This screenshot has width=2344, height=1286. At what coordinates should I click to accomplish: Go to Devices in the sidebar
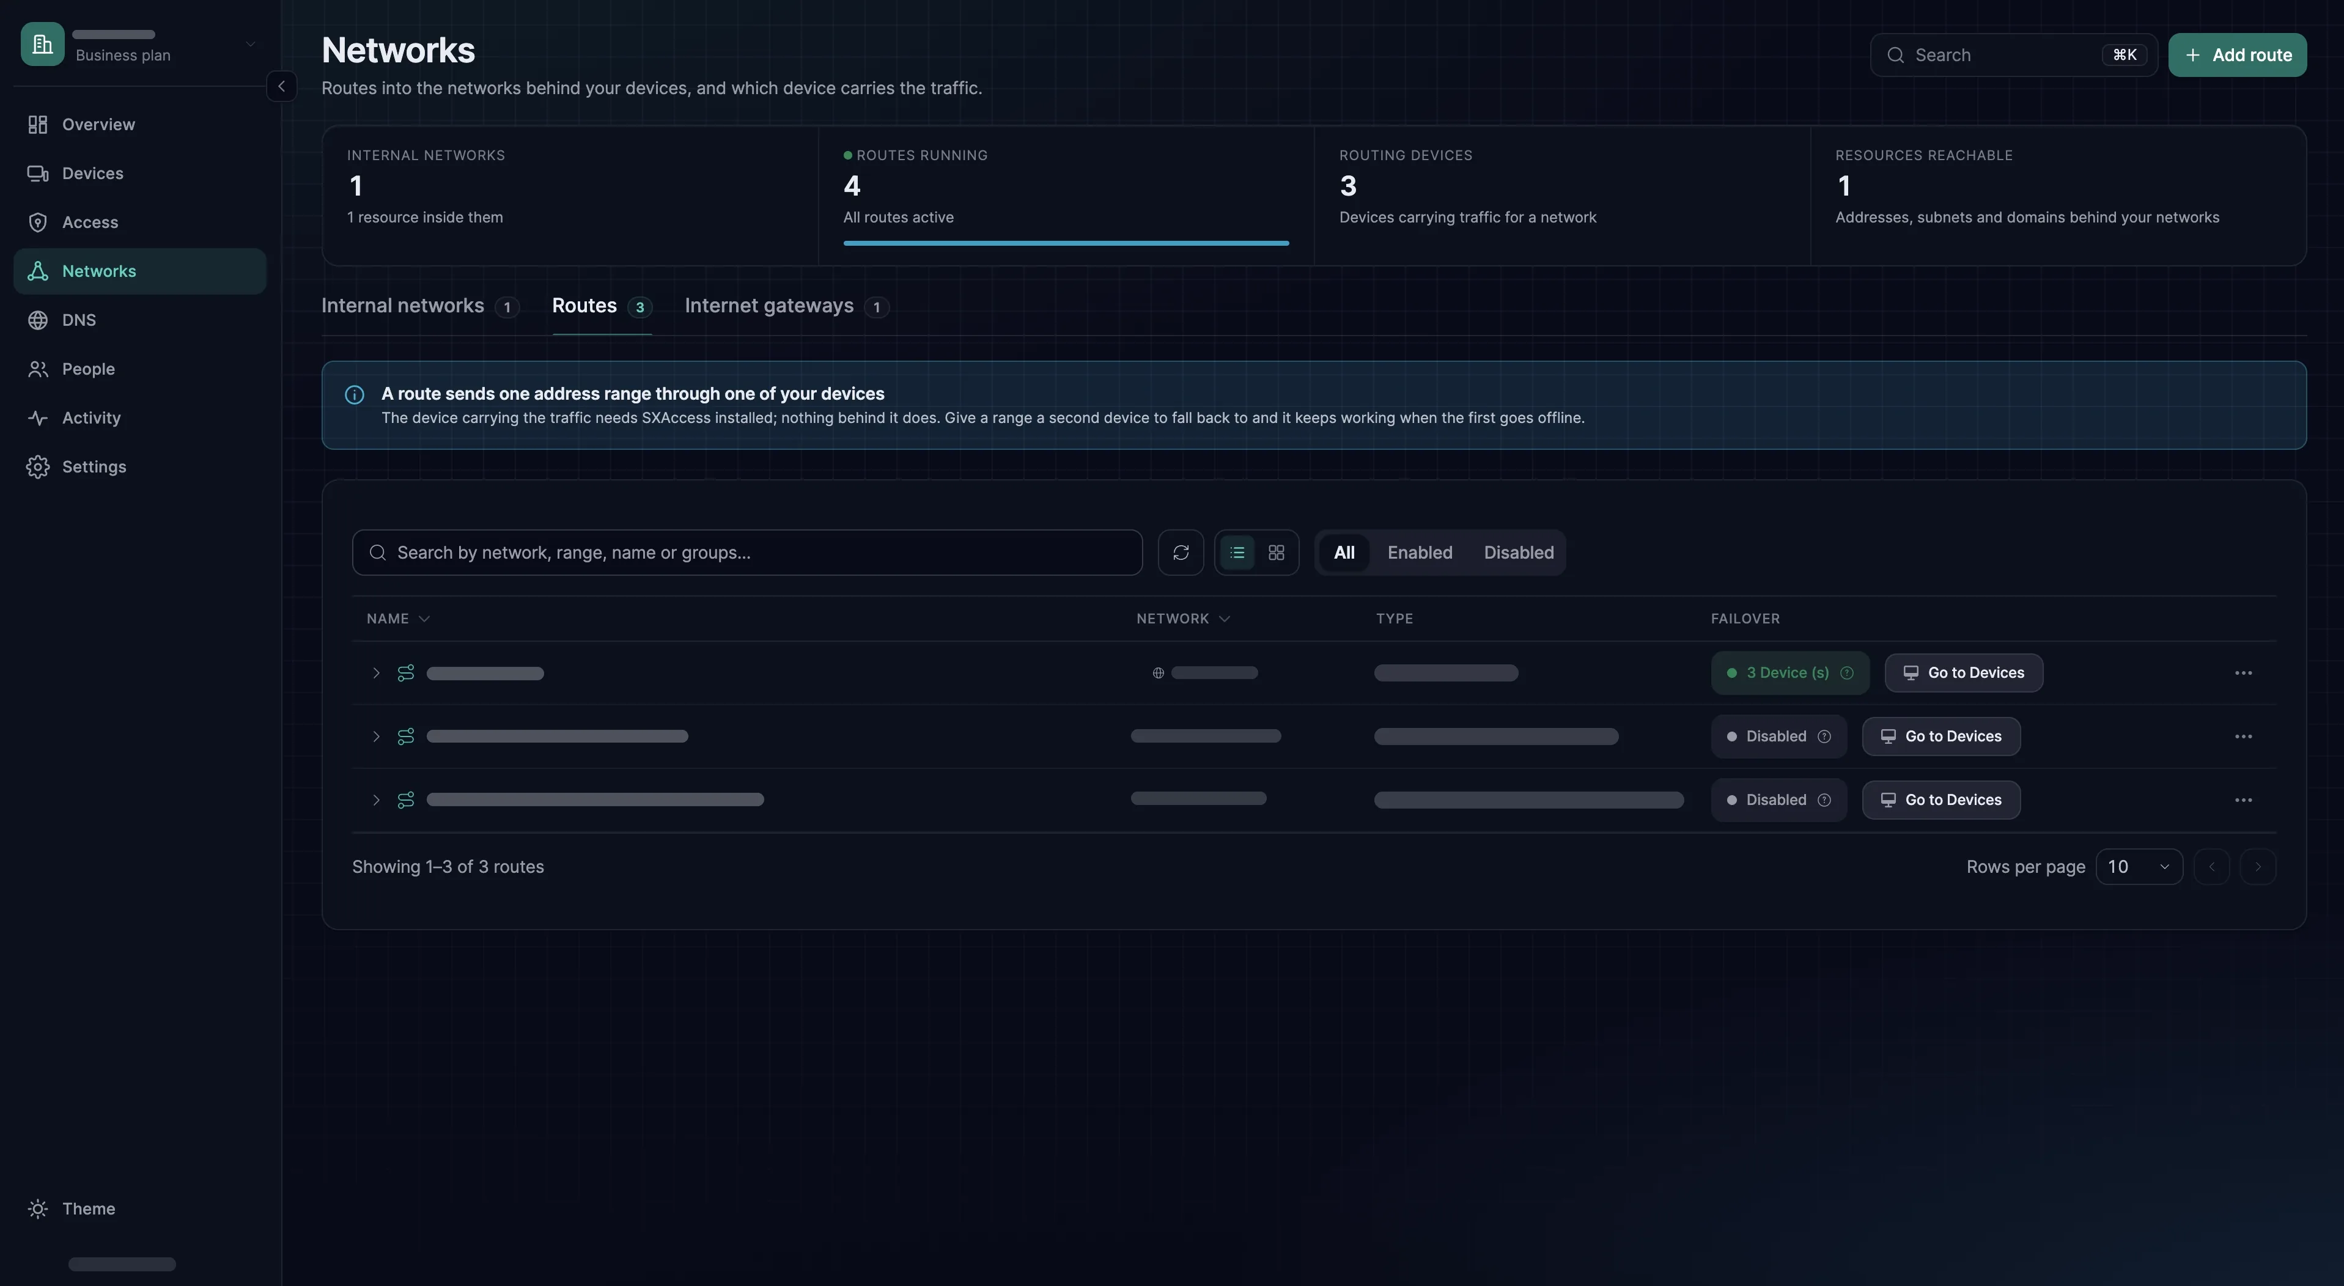pos(139,174)
